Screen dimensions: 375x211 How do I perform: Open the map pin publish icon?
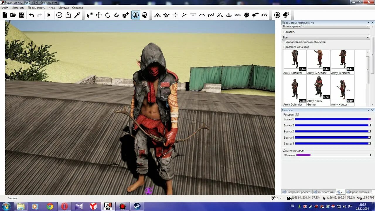[x=68, y=15]
